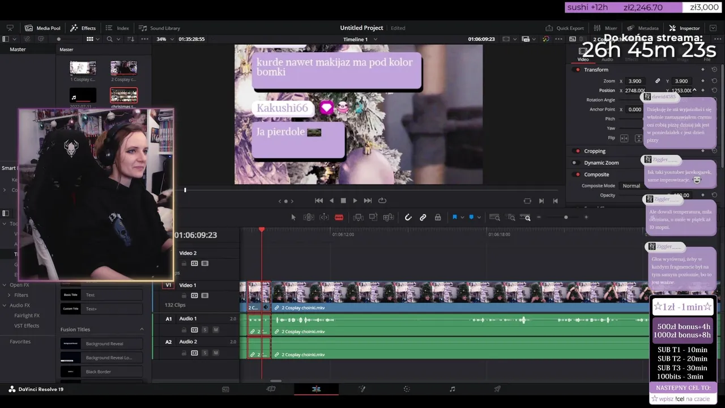The image size is (725, 408).
Task: Expand the Dynamic Zoom section
Action: 602,163
